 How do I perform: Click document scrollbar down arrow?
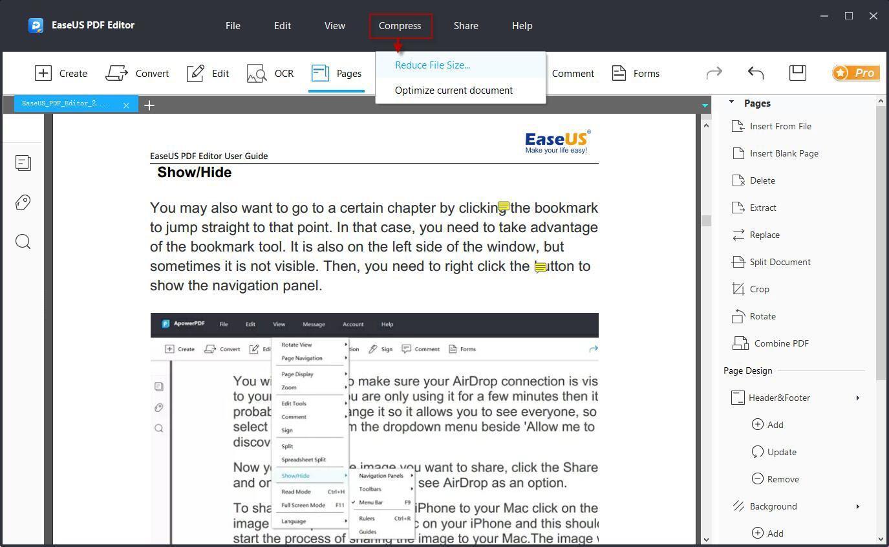[706, 539]
